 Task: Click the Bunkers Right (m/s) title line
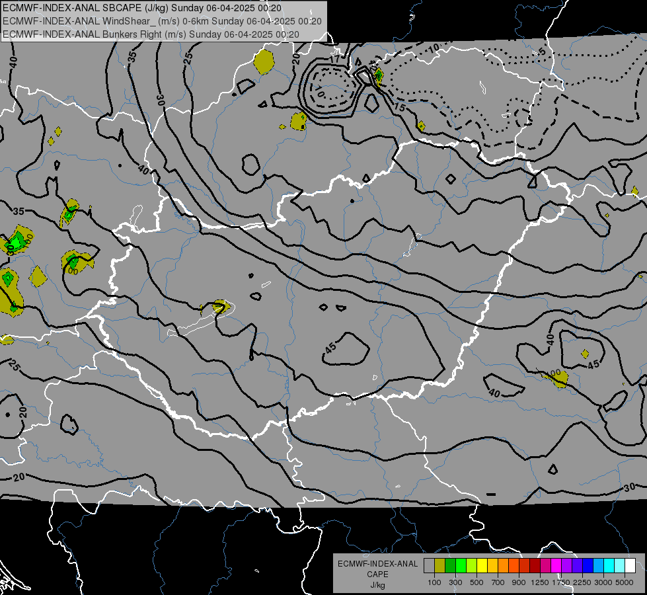151,34
